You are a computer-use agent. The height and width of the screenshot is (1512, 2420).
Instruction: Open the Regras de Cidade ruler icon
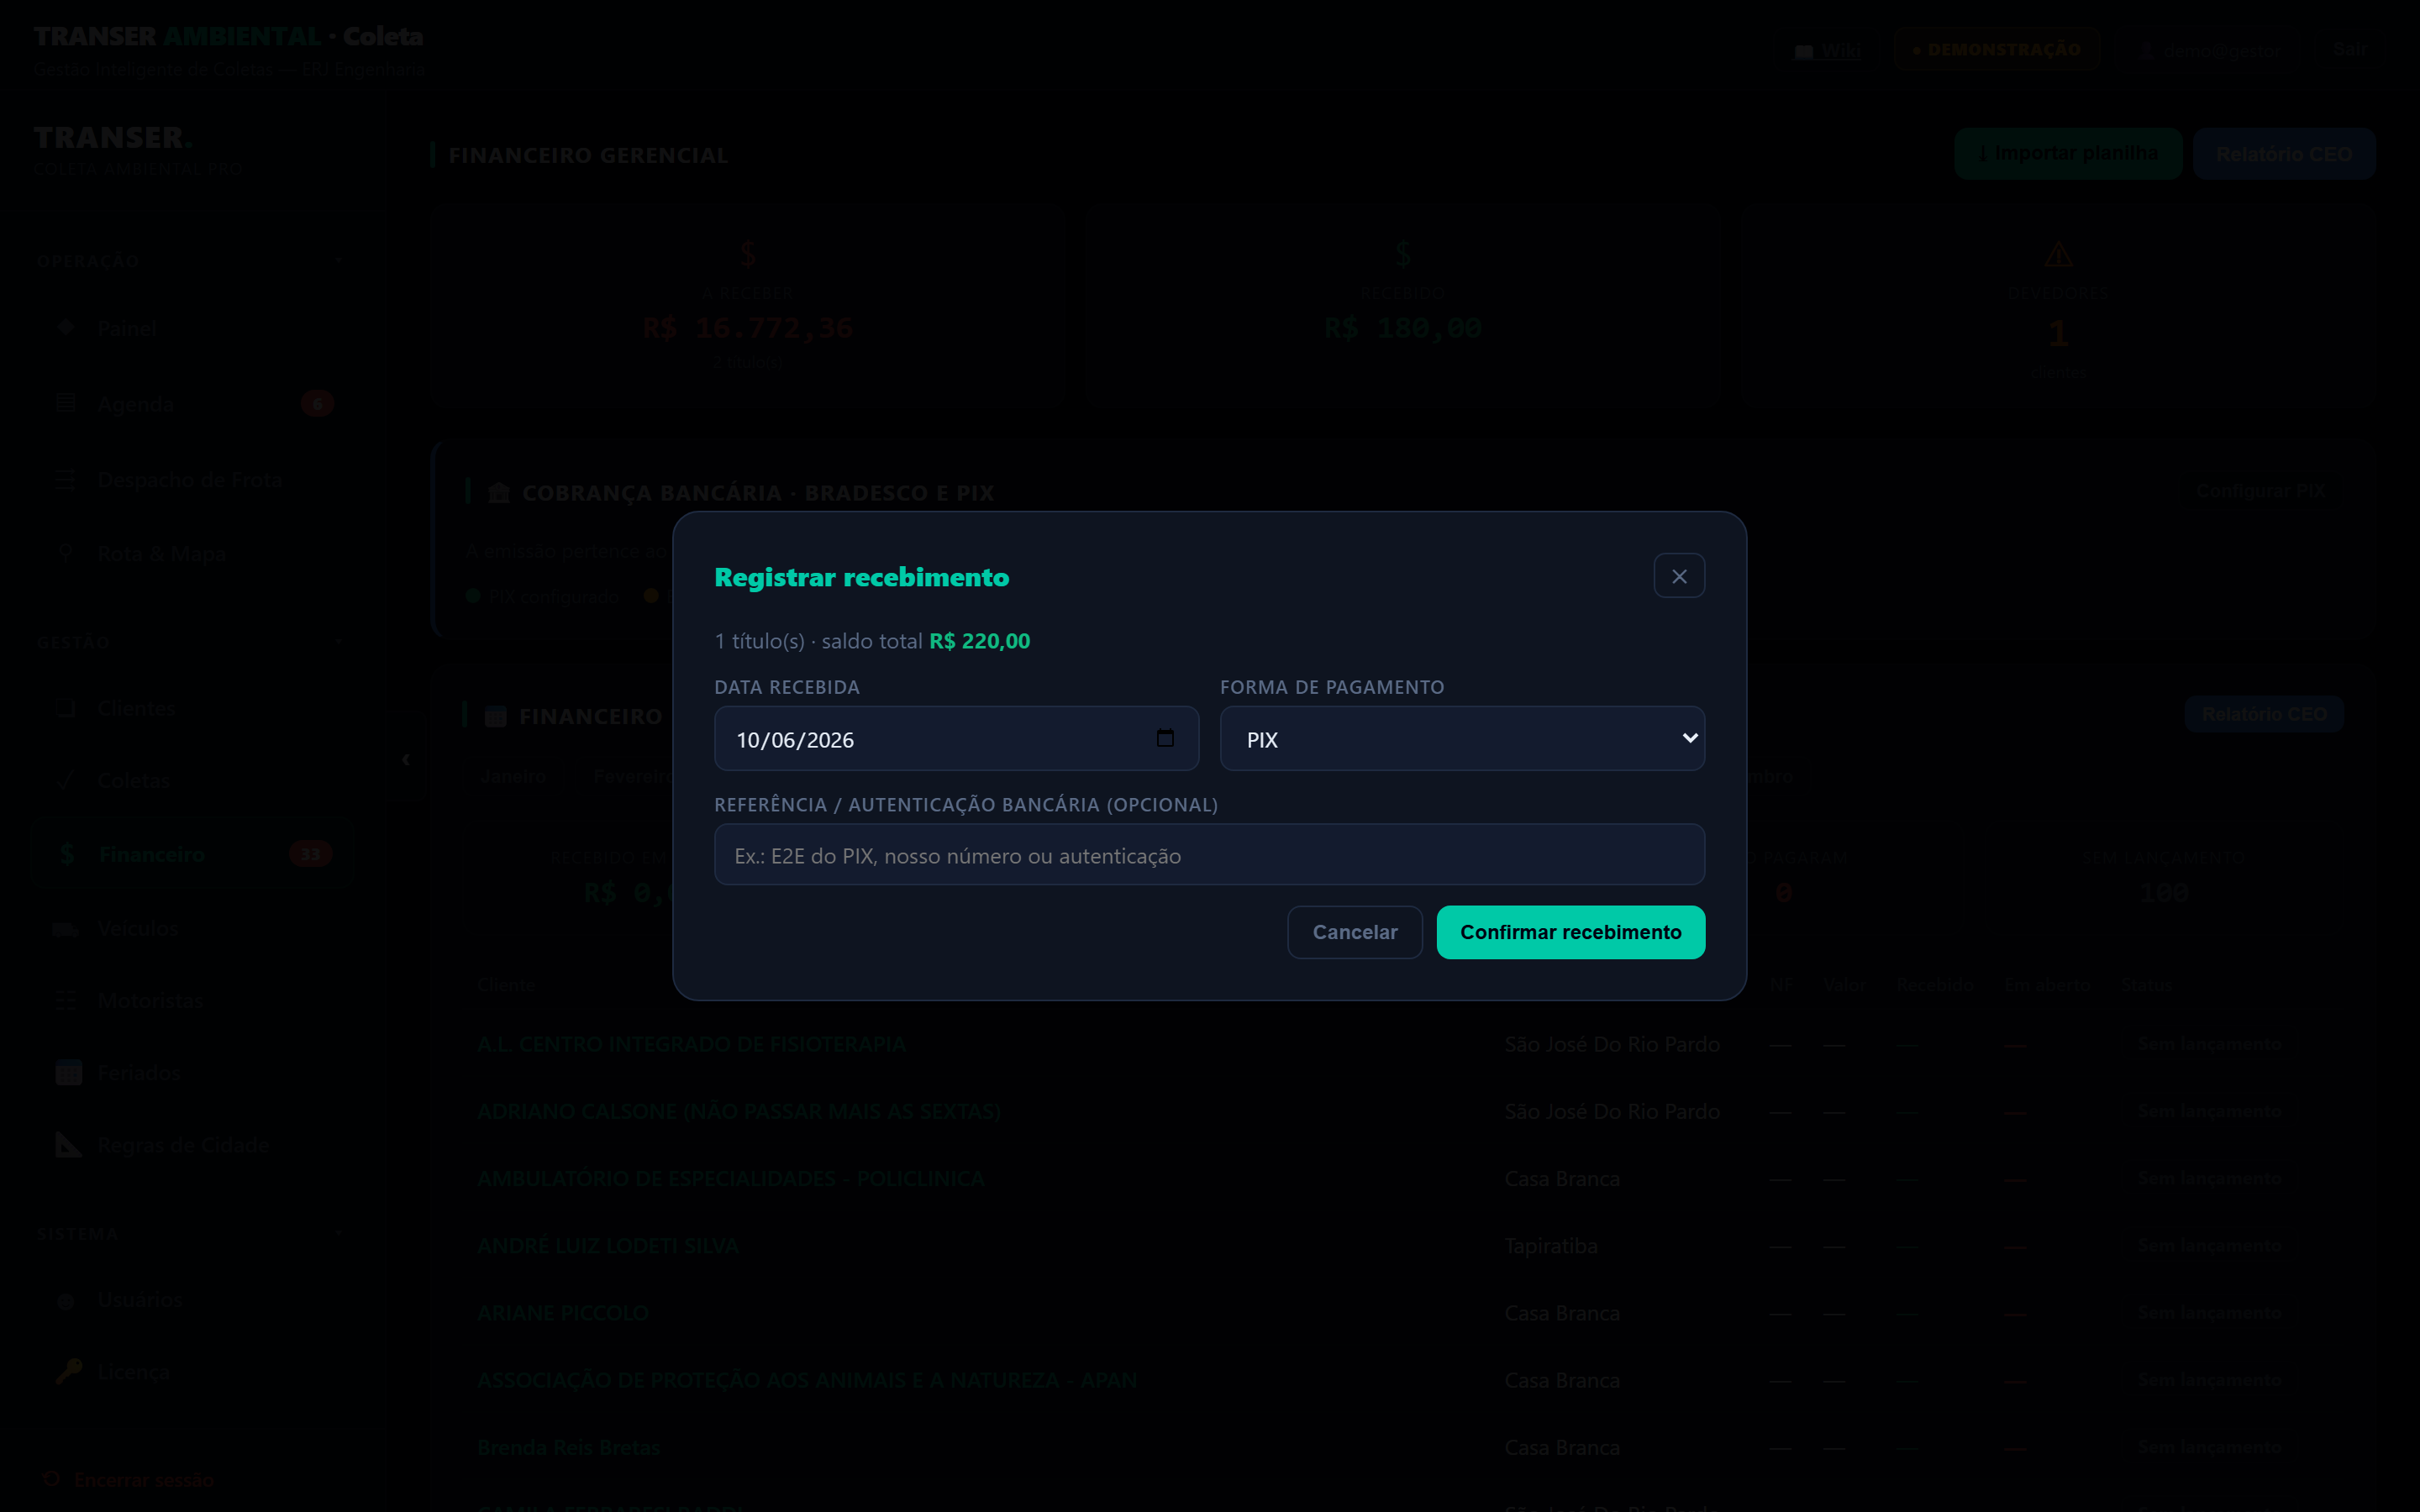click(x=68, y=1145)
